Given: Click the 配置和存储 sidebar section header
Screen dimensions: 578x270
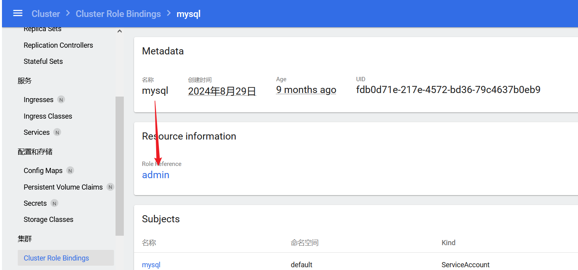Looking at the screenshot, I should pos(35,152).
